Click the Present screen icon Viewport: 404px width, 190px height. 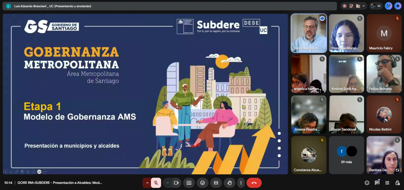click(189, 183)
